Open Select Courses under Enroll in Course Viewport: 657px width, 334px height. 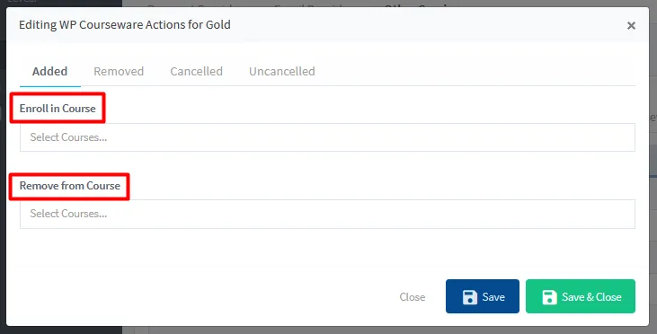(x=327, y=137)
